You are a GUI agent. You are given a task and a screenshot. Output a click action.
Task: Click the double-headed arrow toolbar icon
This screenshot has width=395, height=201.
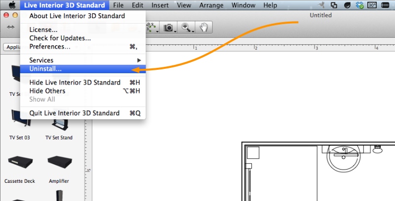click(10, 27)
